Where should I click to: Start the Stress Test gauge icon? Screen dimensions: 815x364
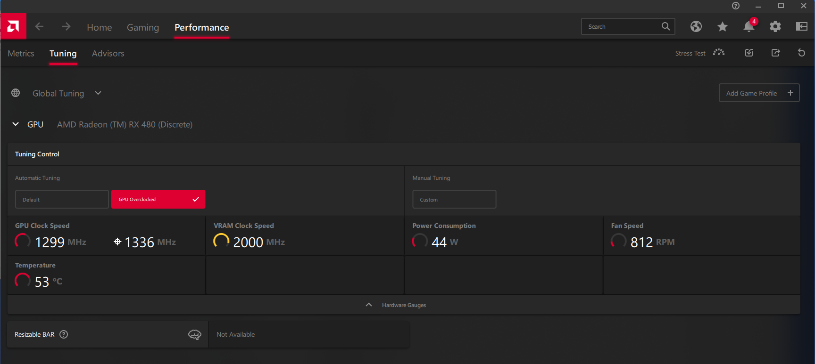click(x=719, y=52)
